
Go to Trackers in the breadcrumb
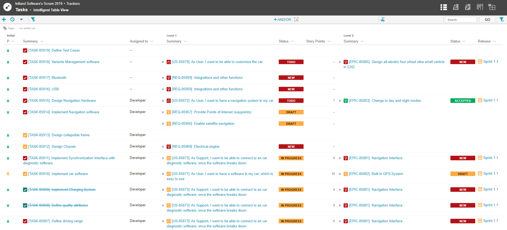click(x=73, y=3)
